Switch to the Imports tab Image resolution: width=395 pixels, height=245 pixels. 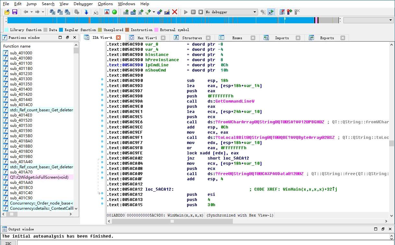pyautogui.click(x=281, y=38)
